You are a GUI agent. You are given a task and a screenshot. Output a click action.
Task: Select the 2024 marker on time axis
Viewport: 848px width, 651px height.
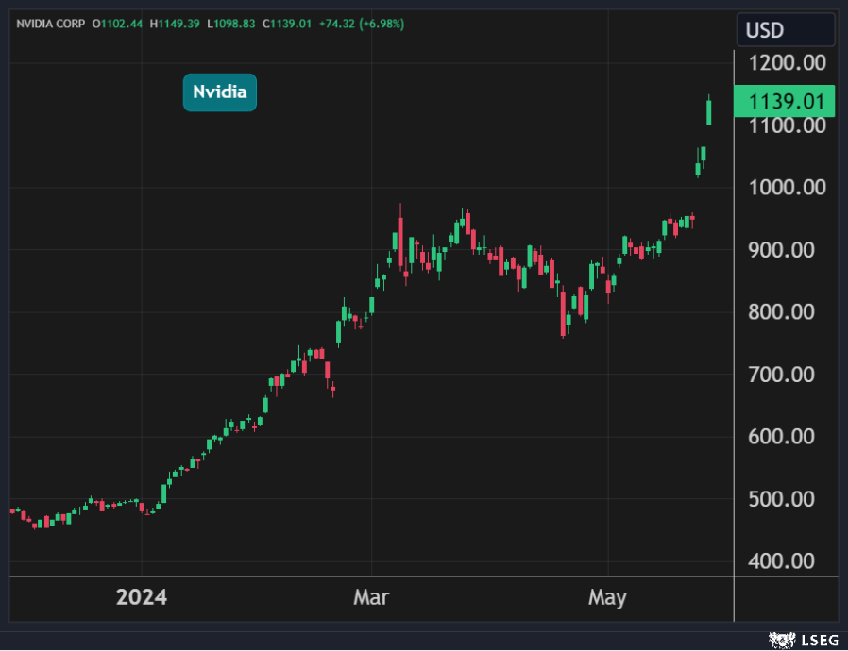tap(142, 598)
